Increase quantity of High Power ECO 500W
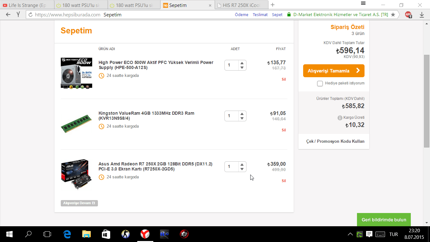 tap(242, 63)
